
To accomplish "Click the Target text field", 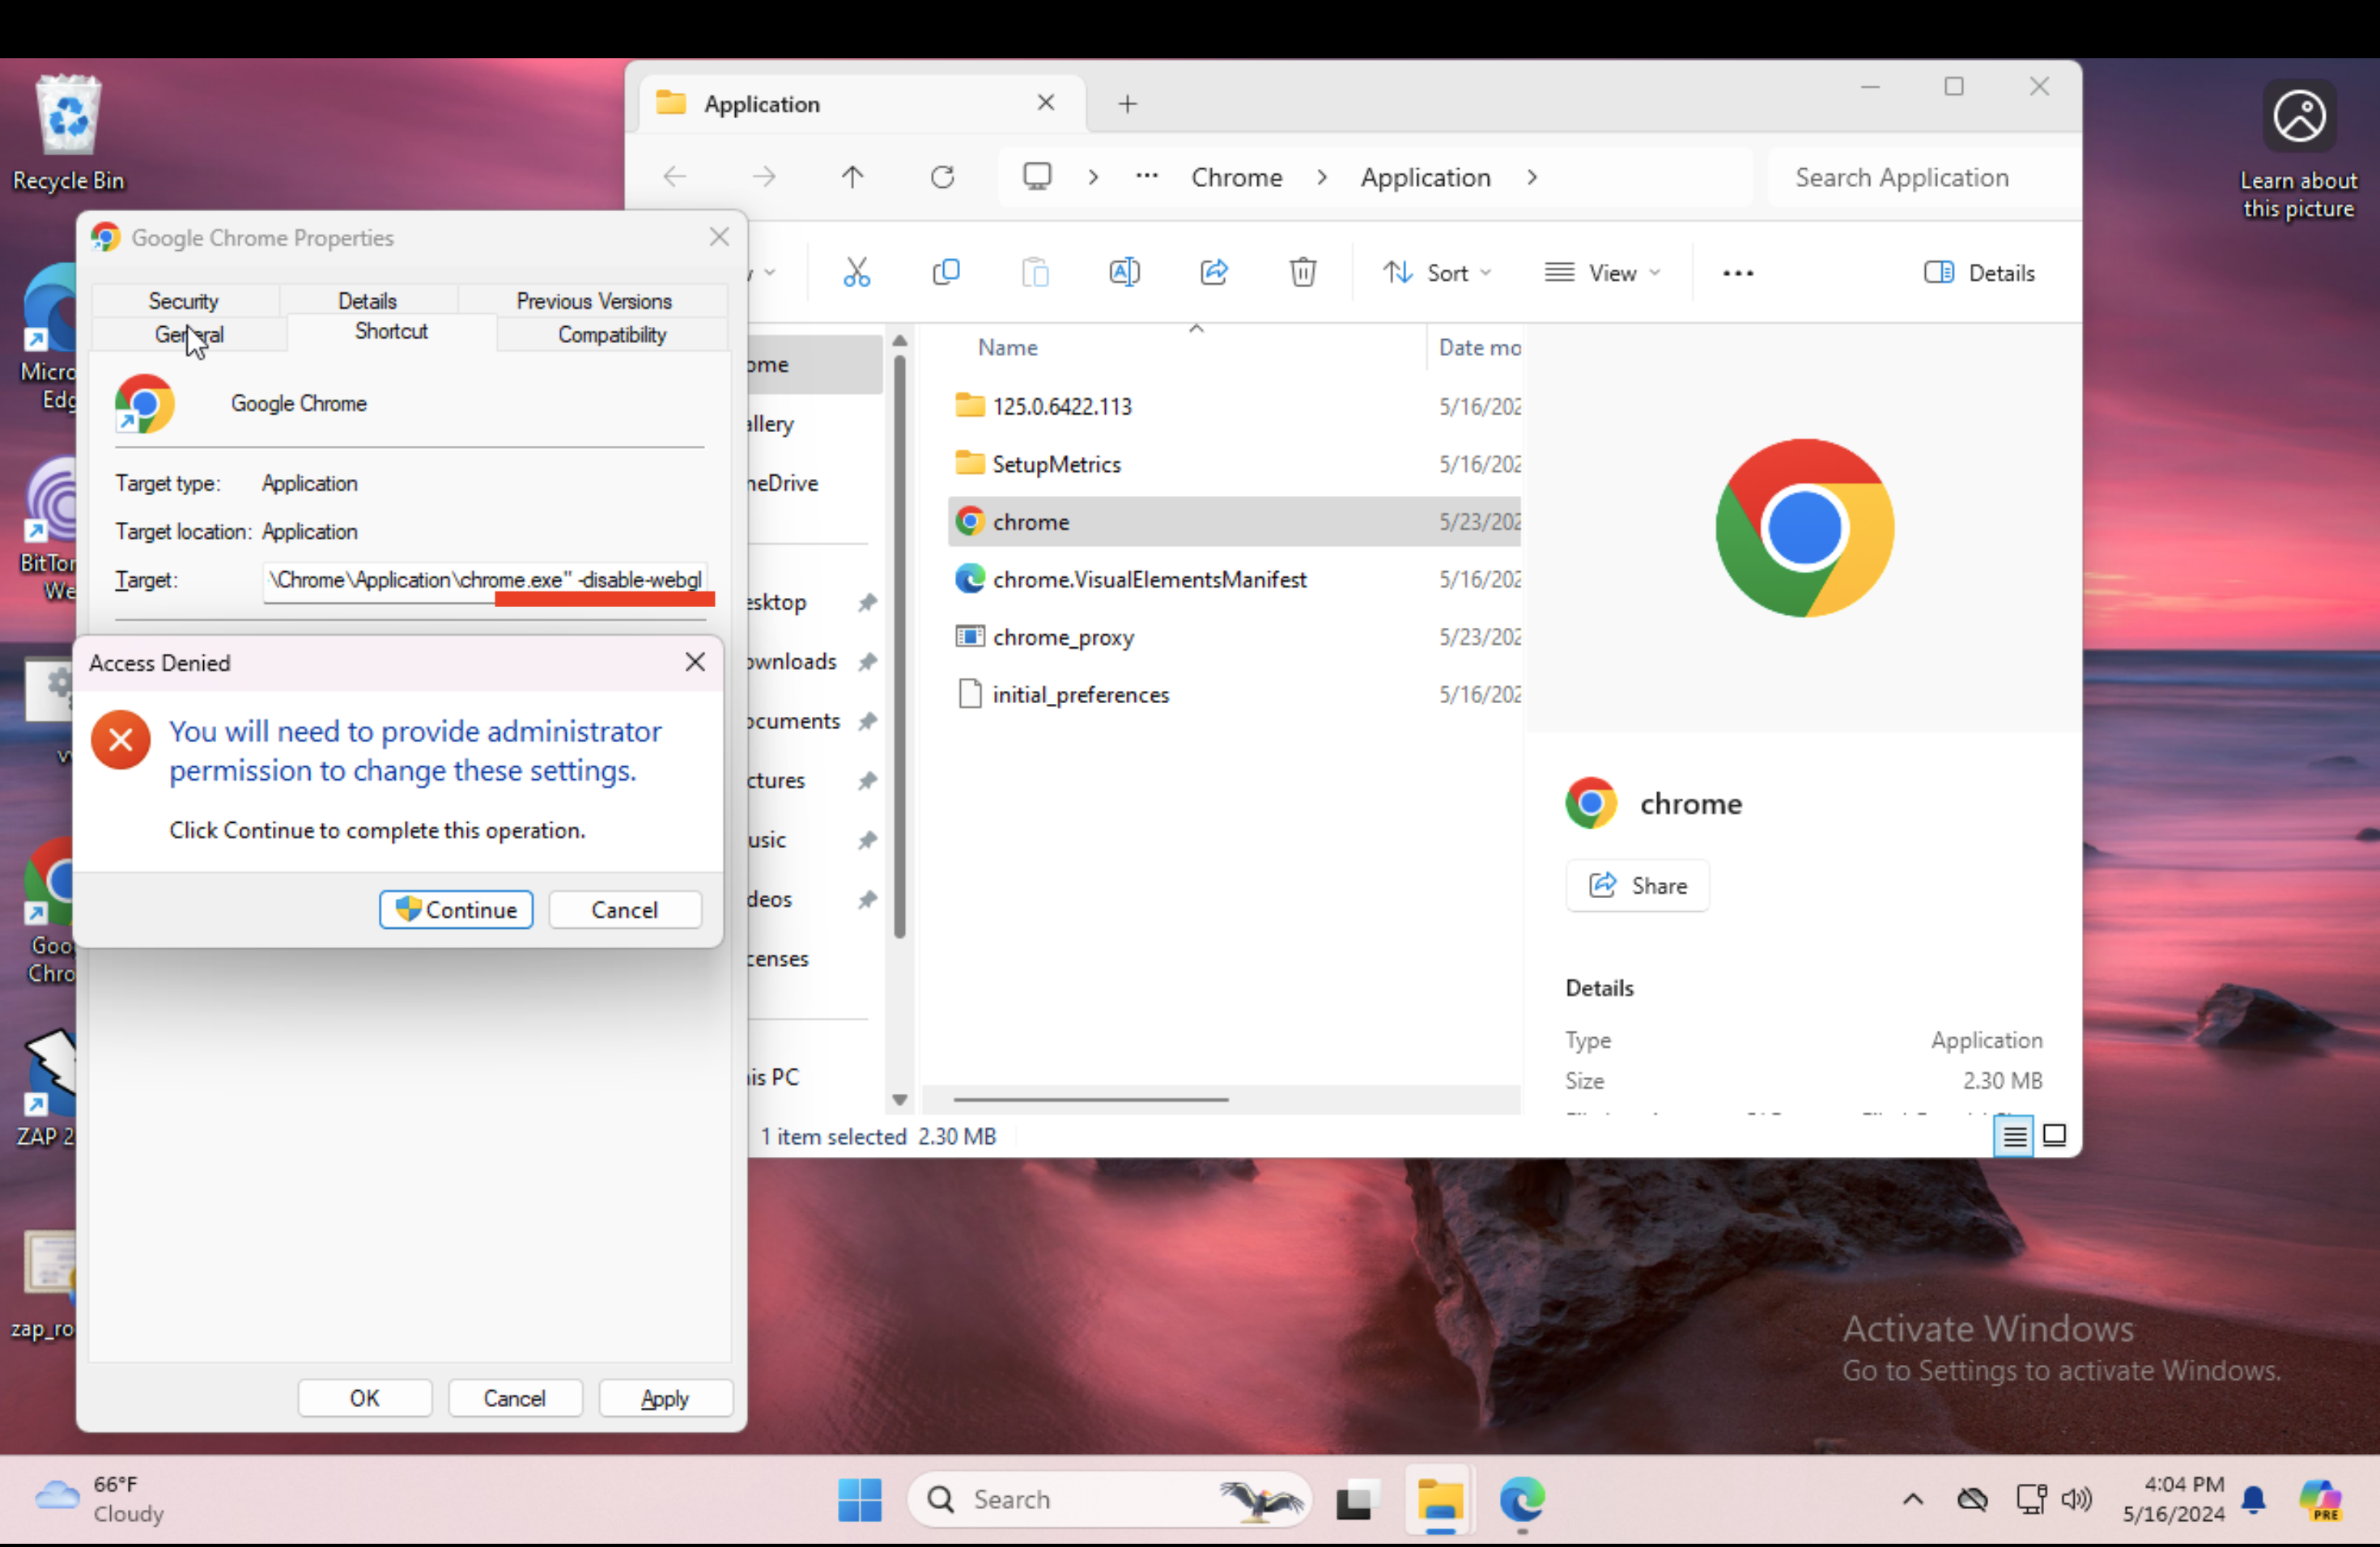I will click(485, 579).
